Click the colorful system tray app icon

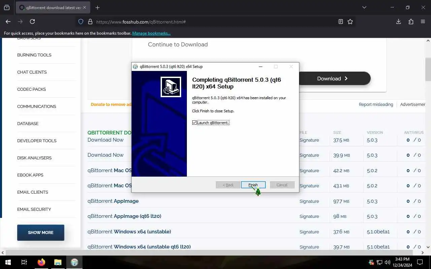click(371, 262)
